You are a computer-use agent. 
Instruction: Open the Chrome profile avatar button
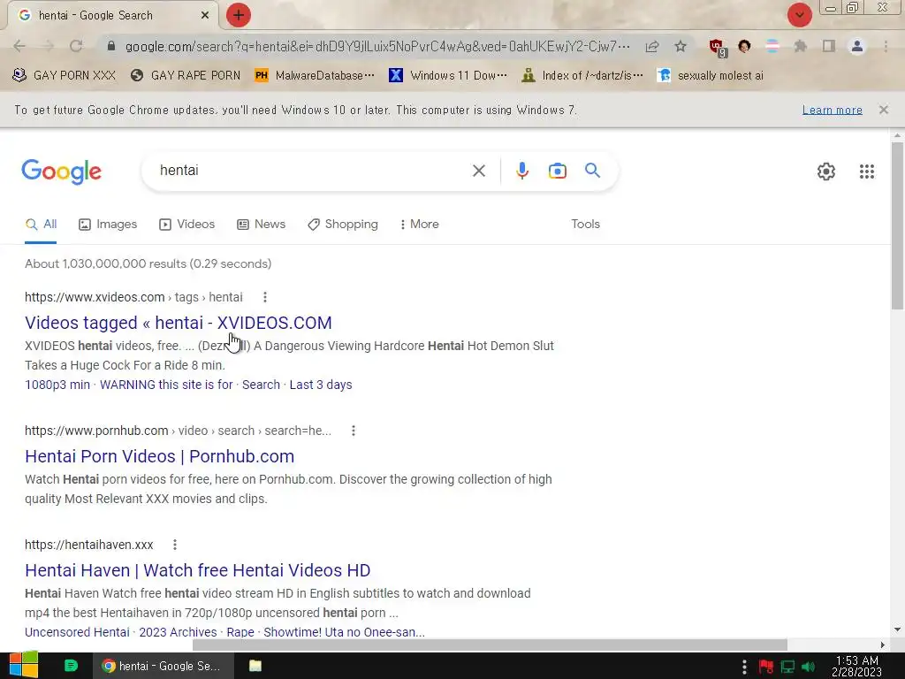pyautogui.click(x=857, y=46)
